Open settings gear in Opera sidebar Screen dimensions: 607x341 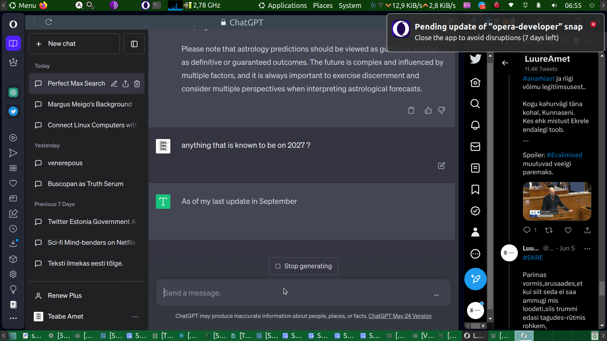click(x=13, y=274)
